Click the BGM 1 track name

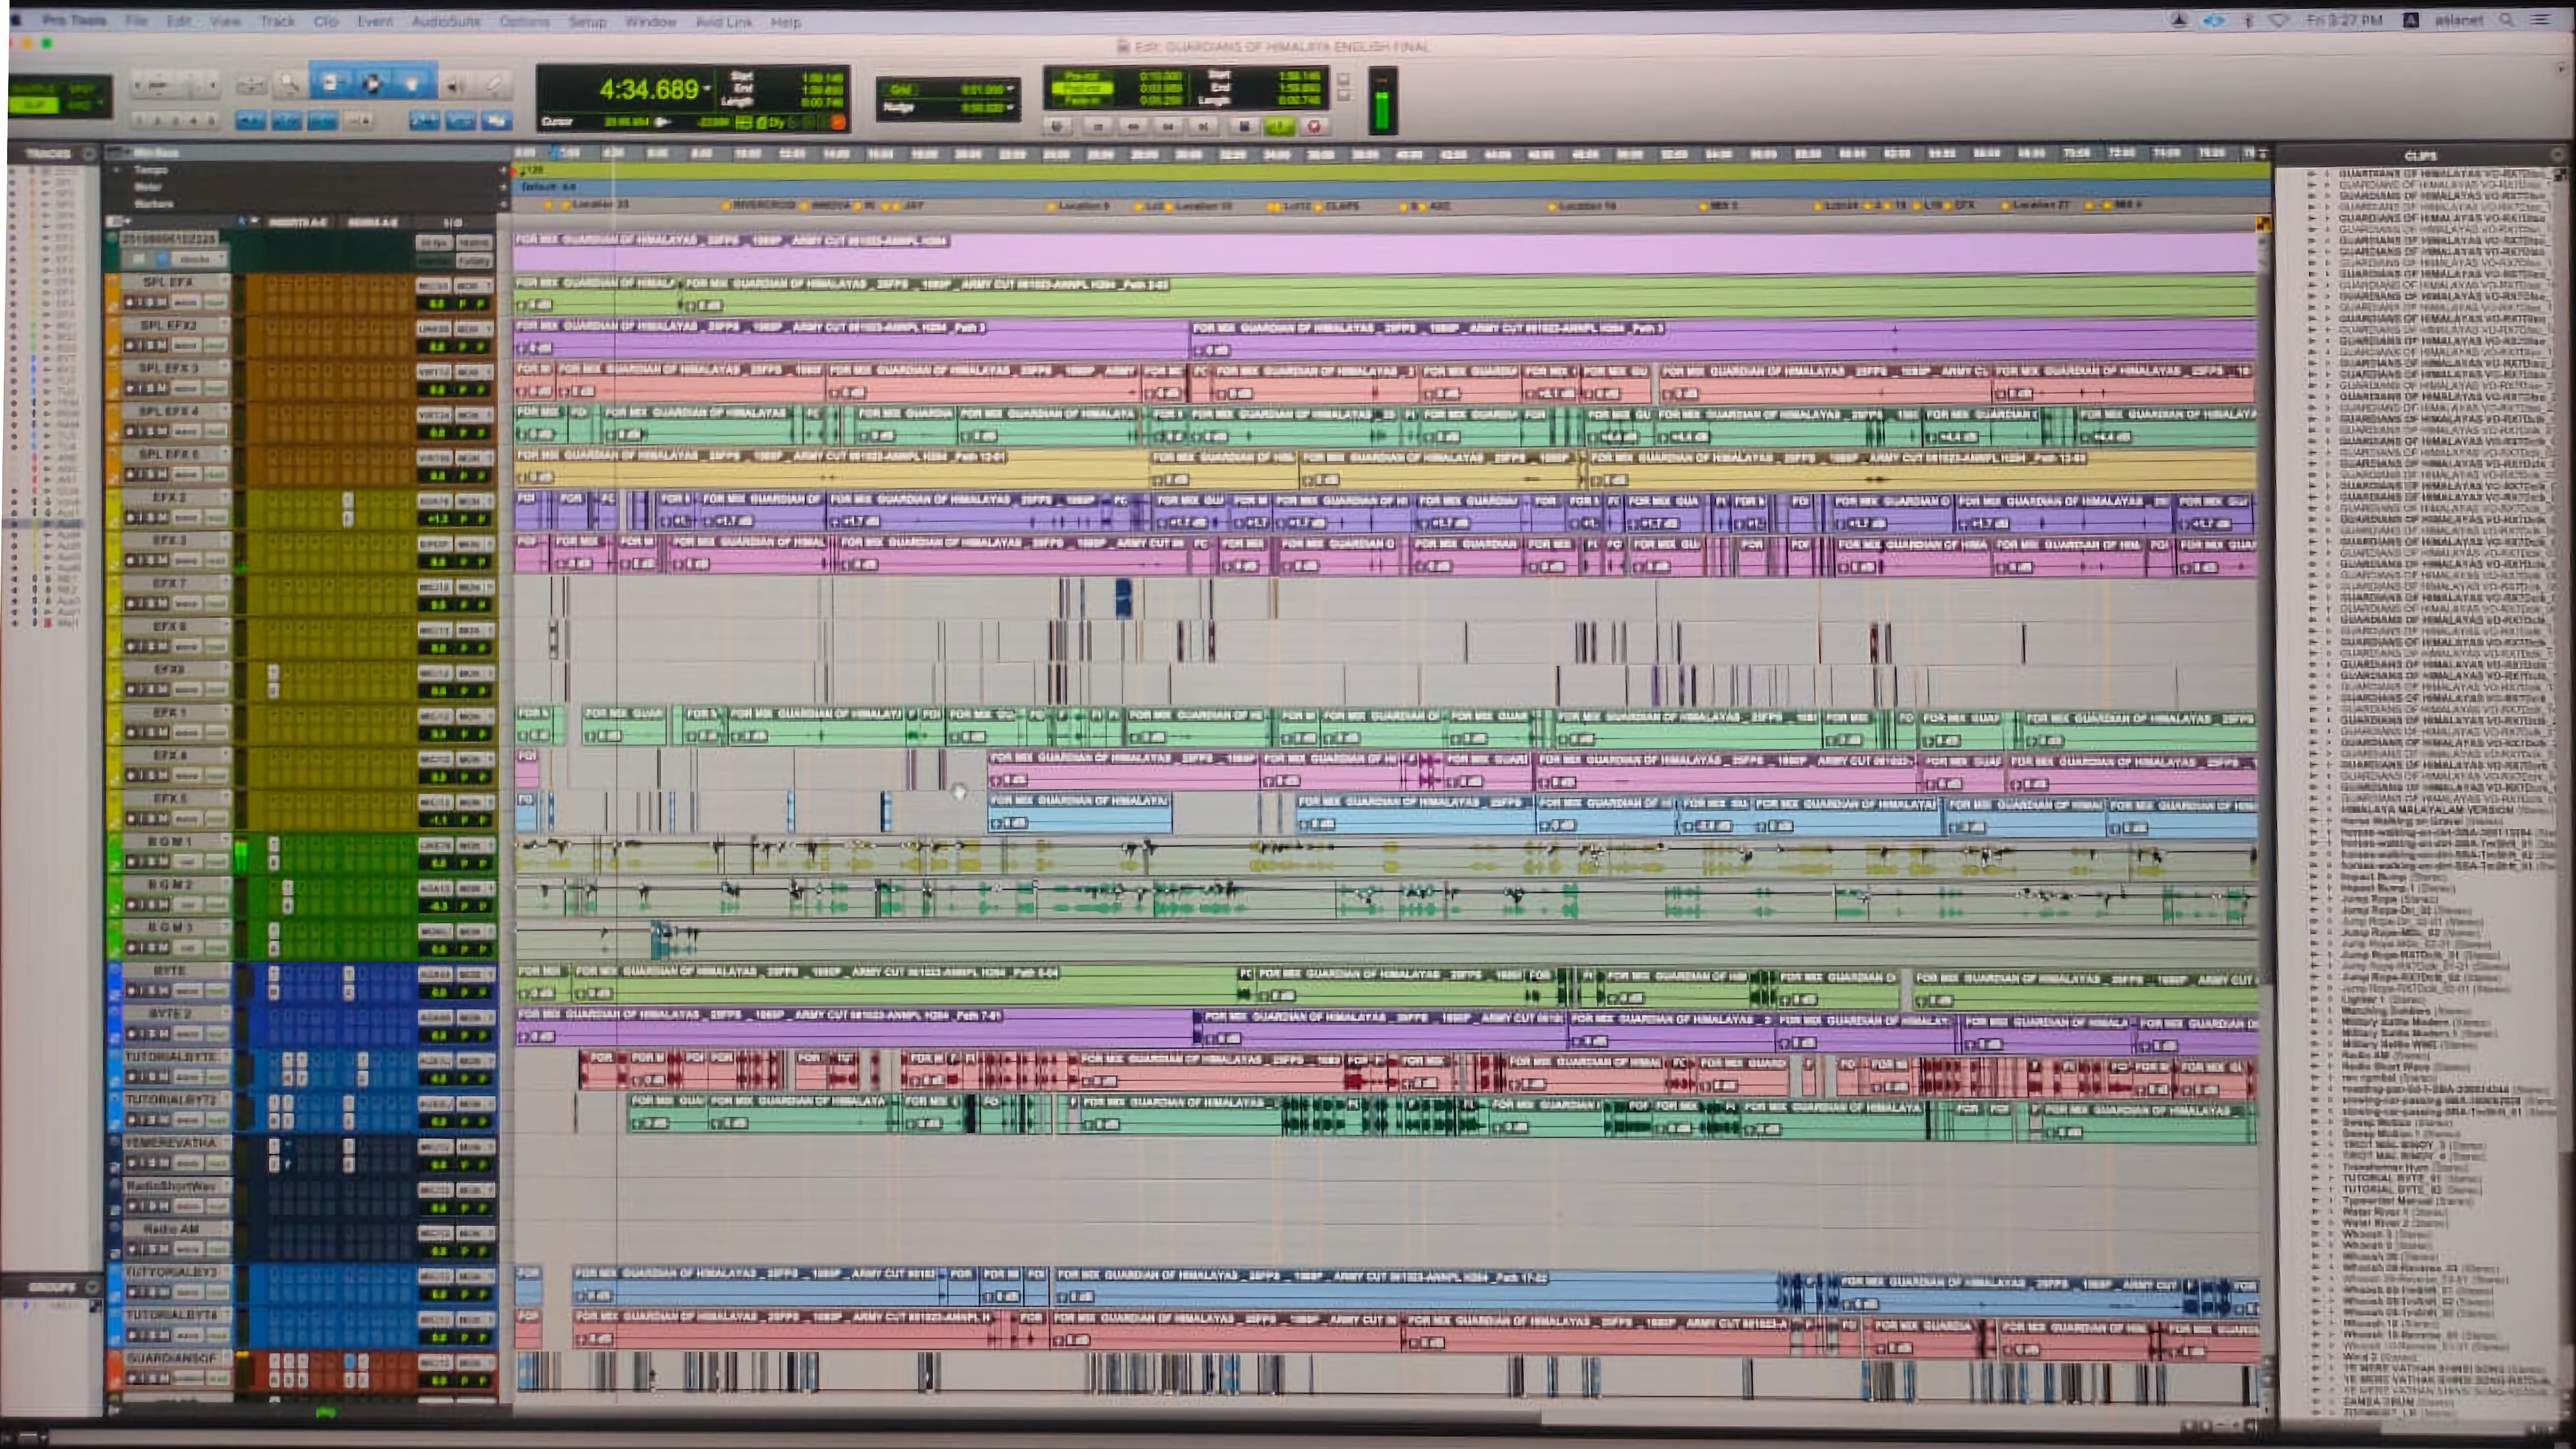[169, 841]
